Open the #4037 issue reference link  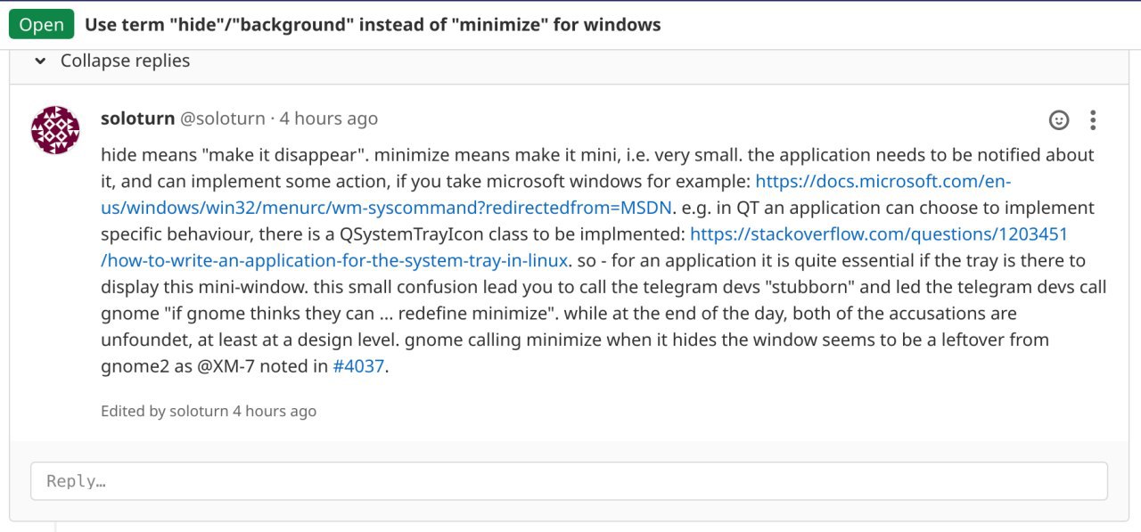[359, 366]
